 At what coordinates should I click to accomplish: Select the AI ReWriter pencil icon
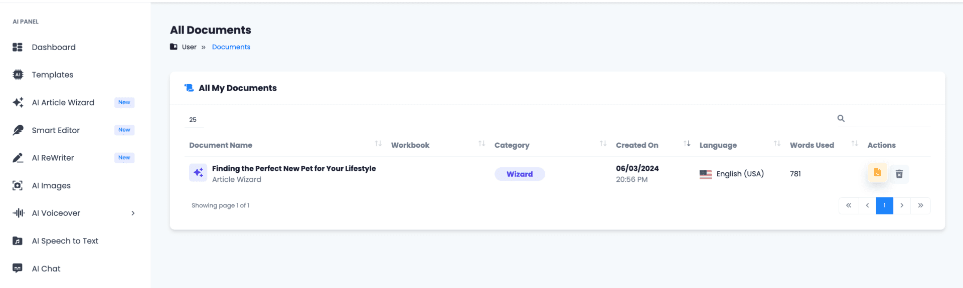click(x=18, y=158)
